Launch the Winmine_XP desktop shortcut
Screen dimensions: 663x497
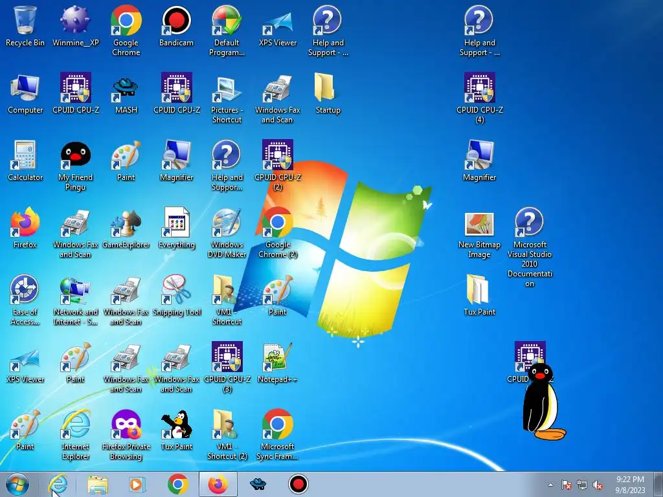(x=75, y=26)
